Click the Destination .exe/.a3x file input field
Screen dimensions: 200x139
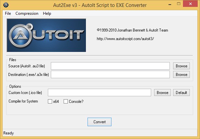pos(110,75)
